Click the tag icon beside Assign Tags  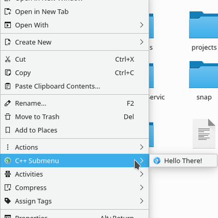coord(8,201)
